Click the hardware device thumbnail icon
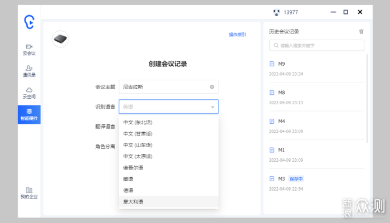The height and width of the screenshot is (223, 390). coord(60,39)
